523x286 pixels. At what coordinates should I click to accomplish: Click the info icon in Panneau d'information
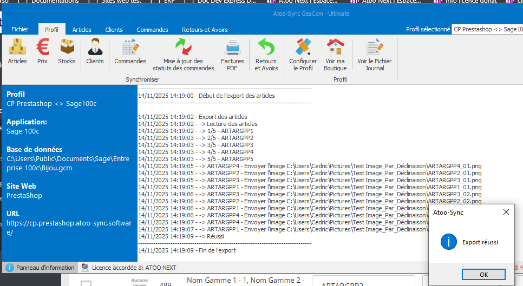coord(10,268)
